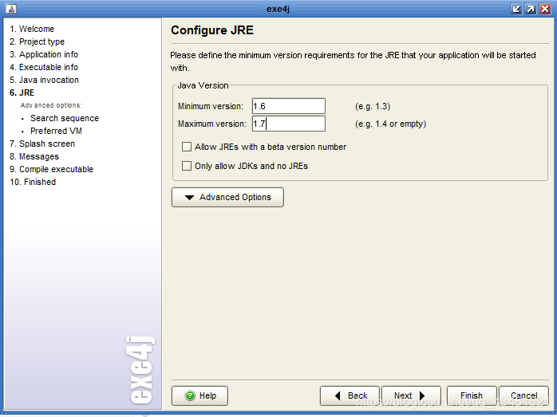Click the Back button
The height and width of the screenshot is (417, 557).
pyautogui.click(x=350, y=395)
